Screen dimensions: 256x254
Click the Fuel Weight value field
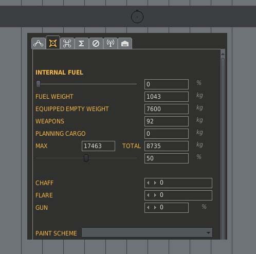click(x=167, y=97)
